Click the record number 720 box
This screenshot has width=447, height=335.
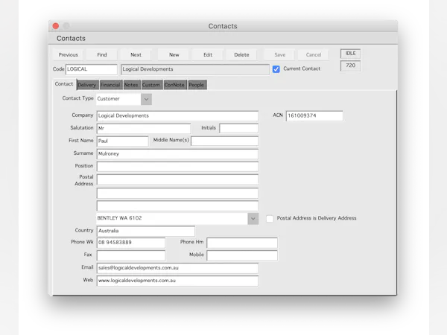[x=350, y=66]
